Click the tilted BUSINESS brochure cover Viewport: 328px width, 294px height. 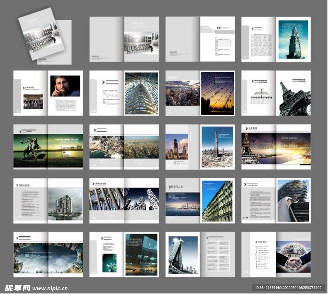[x=41, y=34]
